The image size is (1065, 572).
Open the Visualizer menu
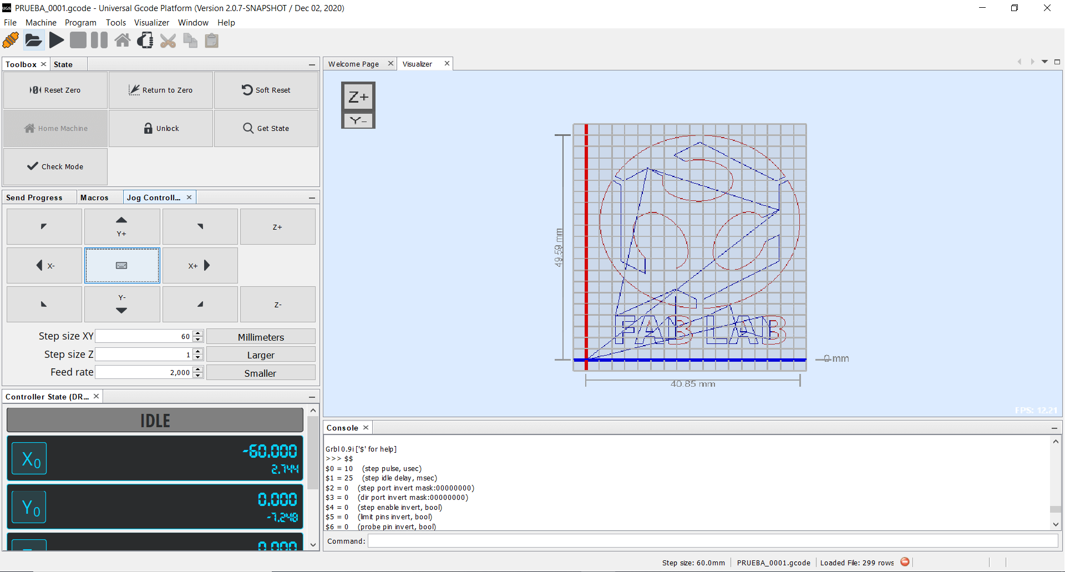[x=151, y=23]
